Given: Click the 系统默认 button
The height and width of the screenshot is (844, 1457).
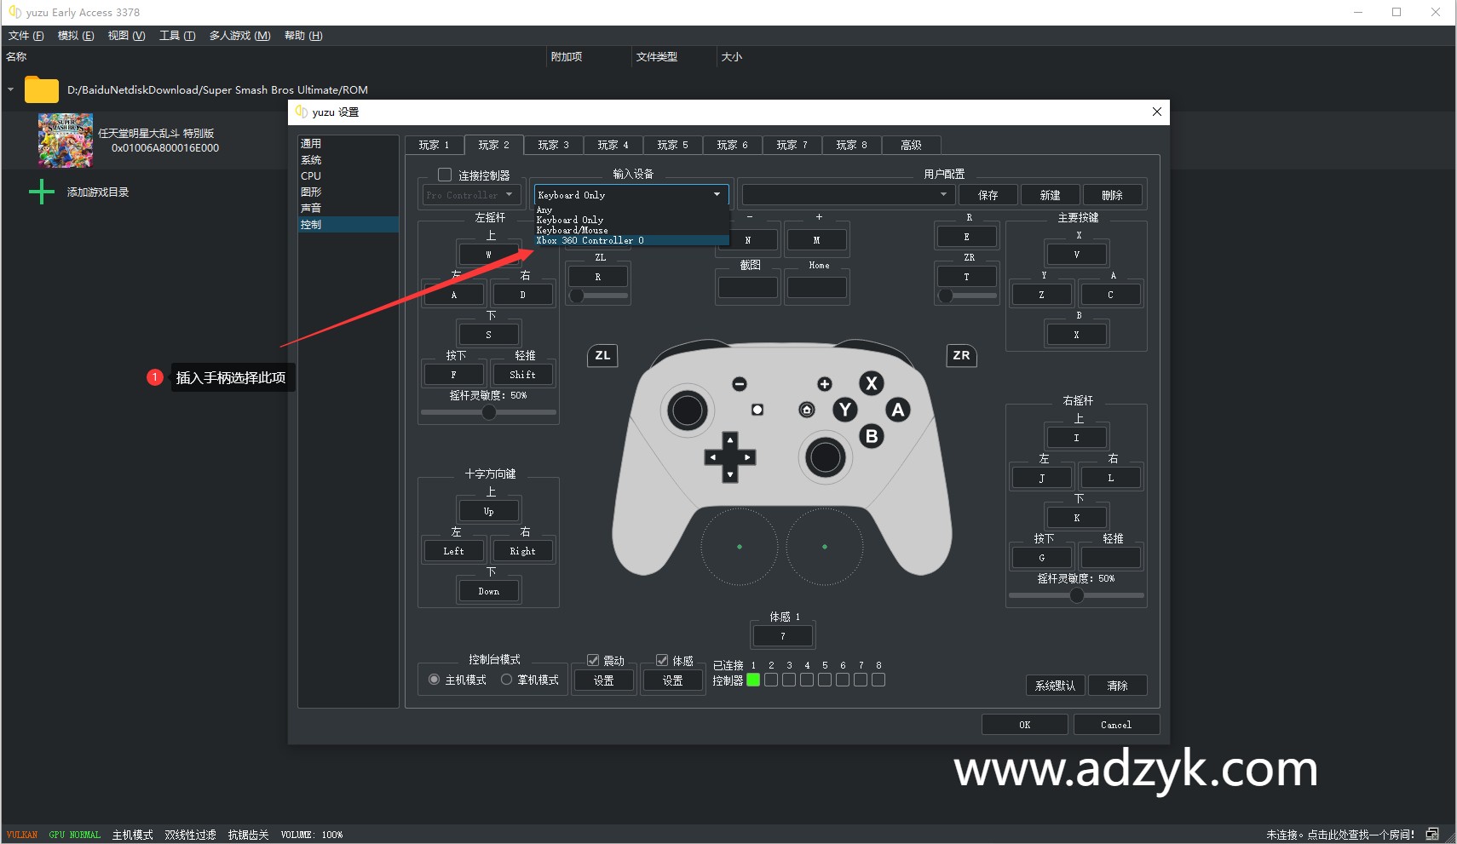Looking at the screenshot, I should coord(1055,686).
